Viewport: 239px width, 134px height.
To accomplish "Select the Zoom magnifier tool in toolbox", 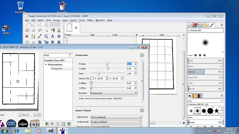I will pos(46,36).
